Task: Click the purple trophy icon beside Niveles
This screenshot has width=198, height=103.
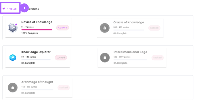Action: point(4,9)
